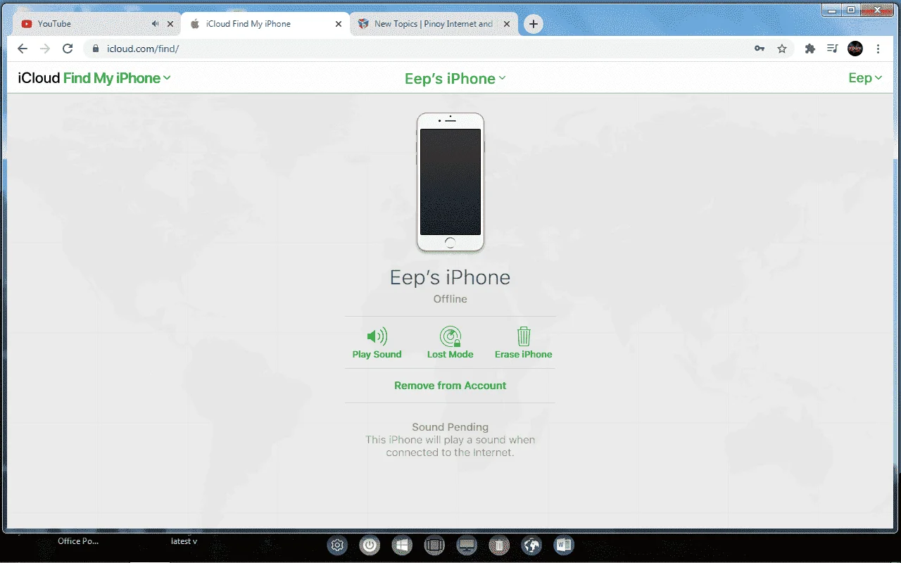
Task: Go forward in browser history
Action: [x=45, y=49]
